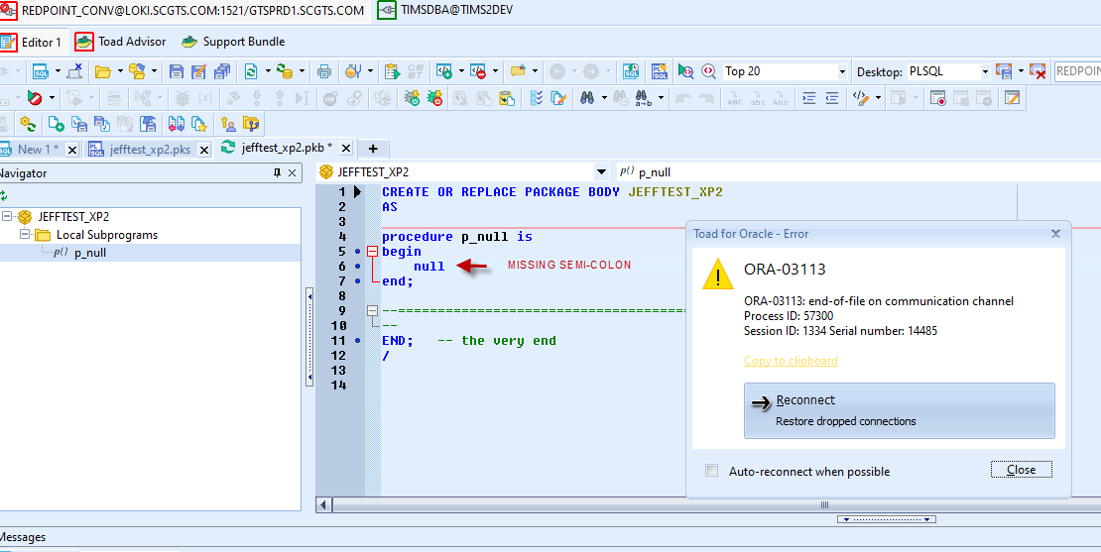Collapse the Local Subprograms tree node

click(25, 234)
